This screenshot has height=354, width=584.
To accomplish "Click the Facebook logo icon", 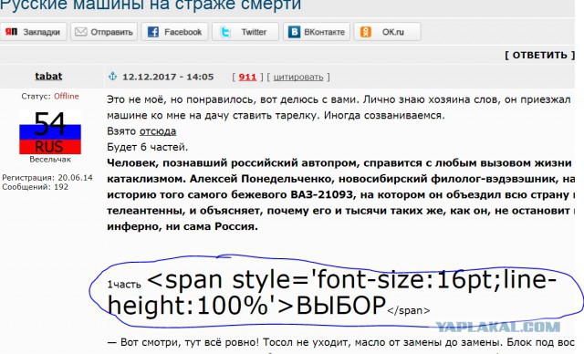I will point(153,32).
